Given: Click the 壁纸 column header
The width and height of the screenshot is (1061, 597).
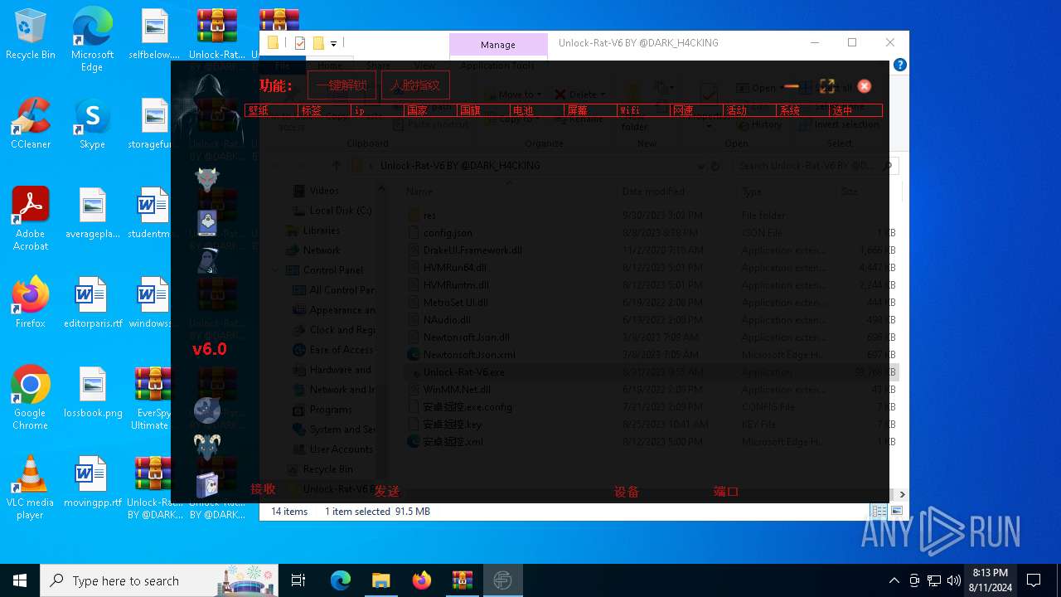Looking at the screenshot, I should tap(271, 110).
